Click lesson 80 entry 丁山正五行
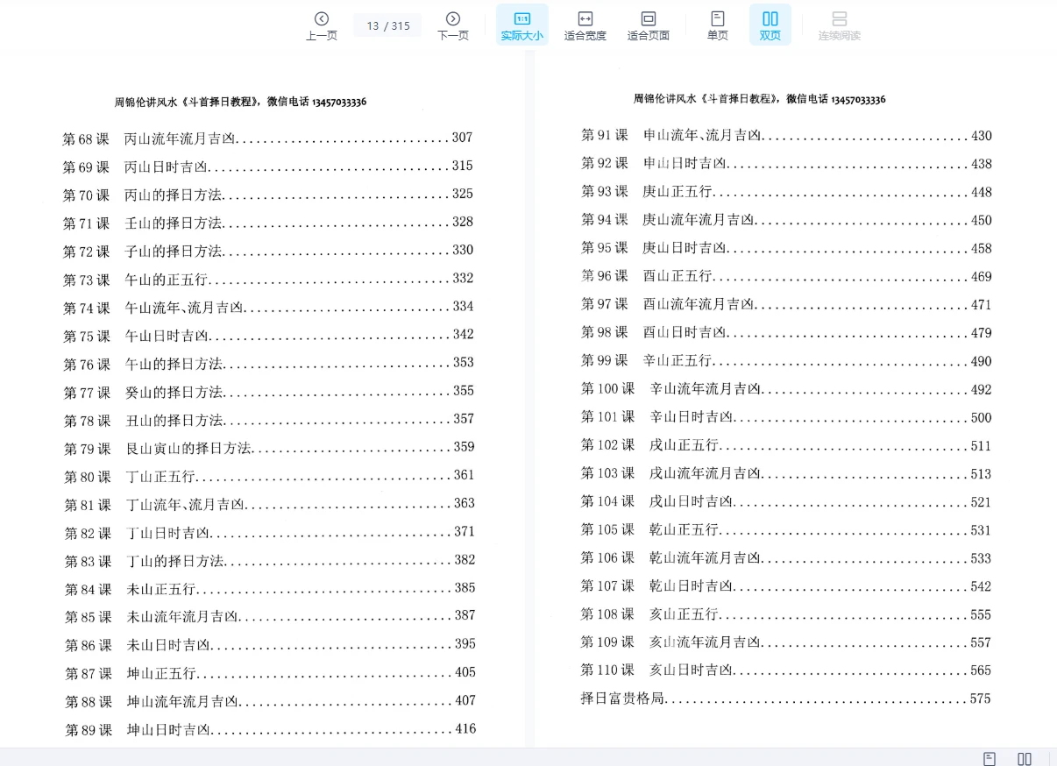The image size is (1057, 766). [269, 476]
